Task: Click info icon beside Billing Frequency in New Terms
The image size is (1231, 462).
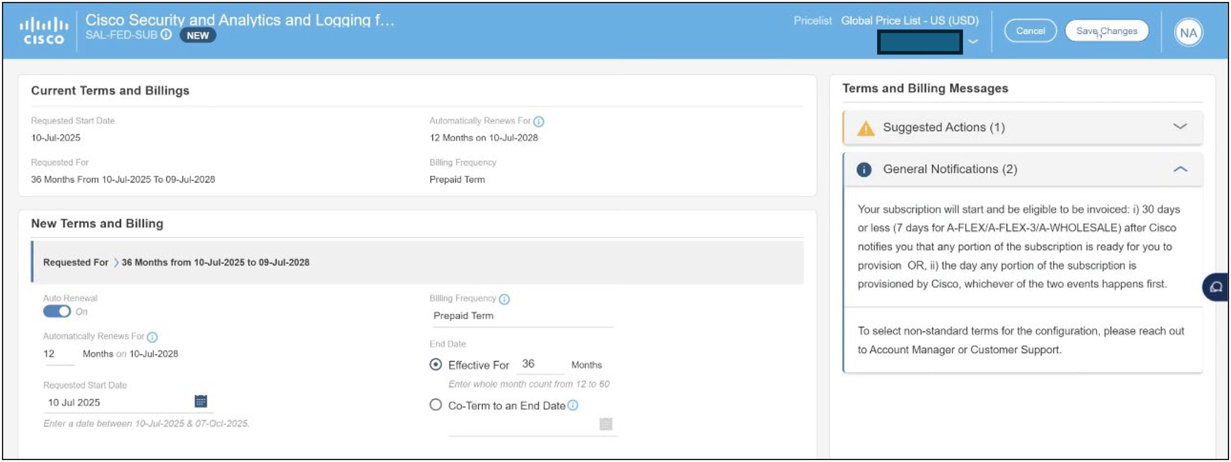Action: 504,299
